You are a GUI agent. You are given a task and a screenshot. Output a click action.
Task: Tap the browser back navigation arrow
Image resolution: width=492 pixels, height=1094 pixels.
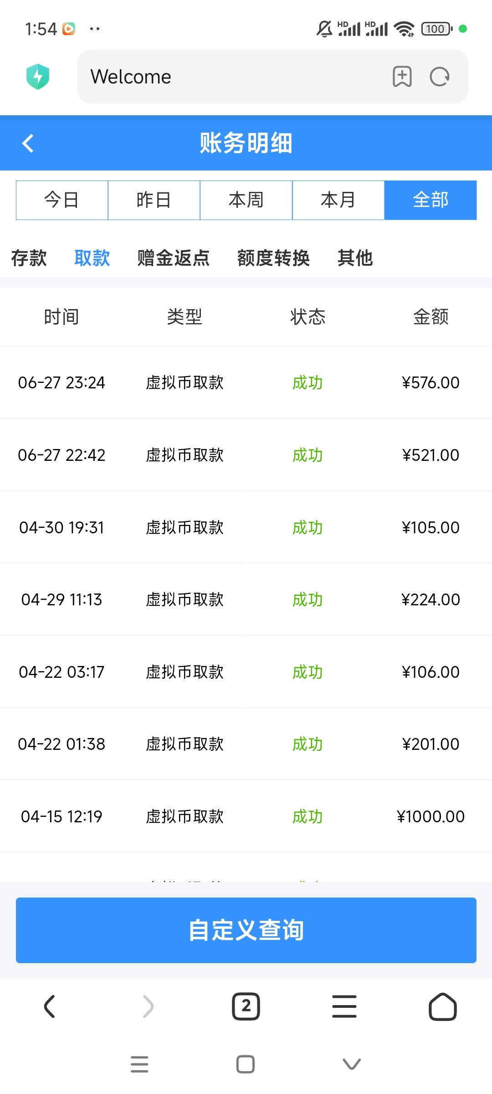point(49,1006)
